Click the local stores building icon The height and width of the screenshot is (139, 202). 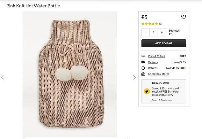(143, 74)
